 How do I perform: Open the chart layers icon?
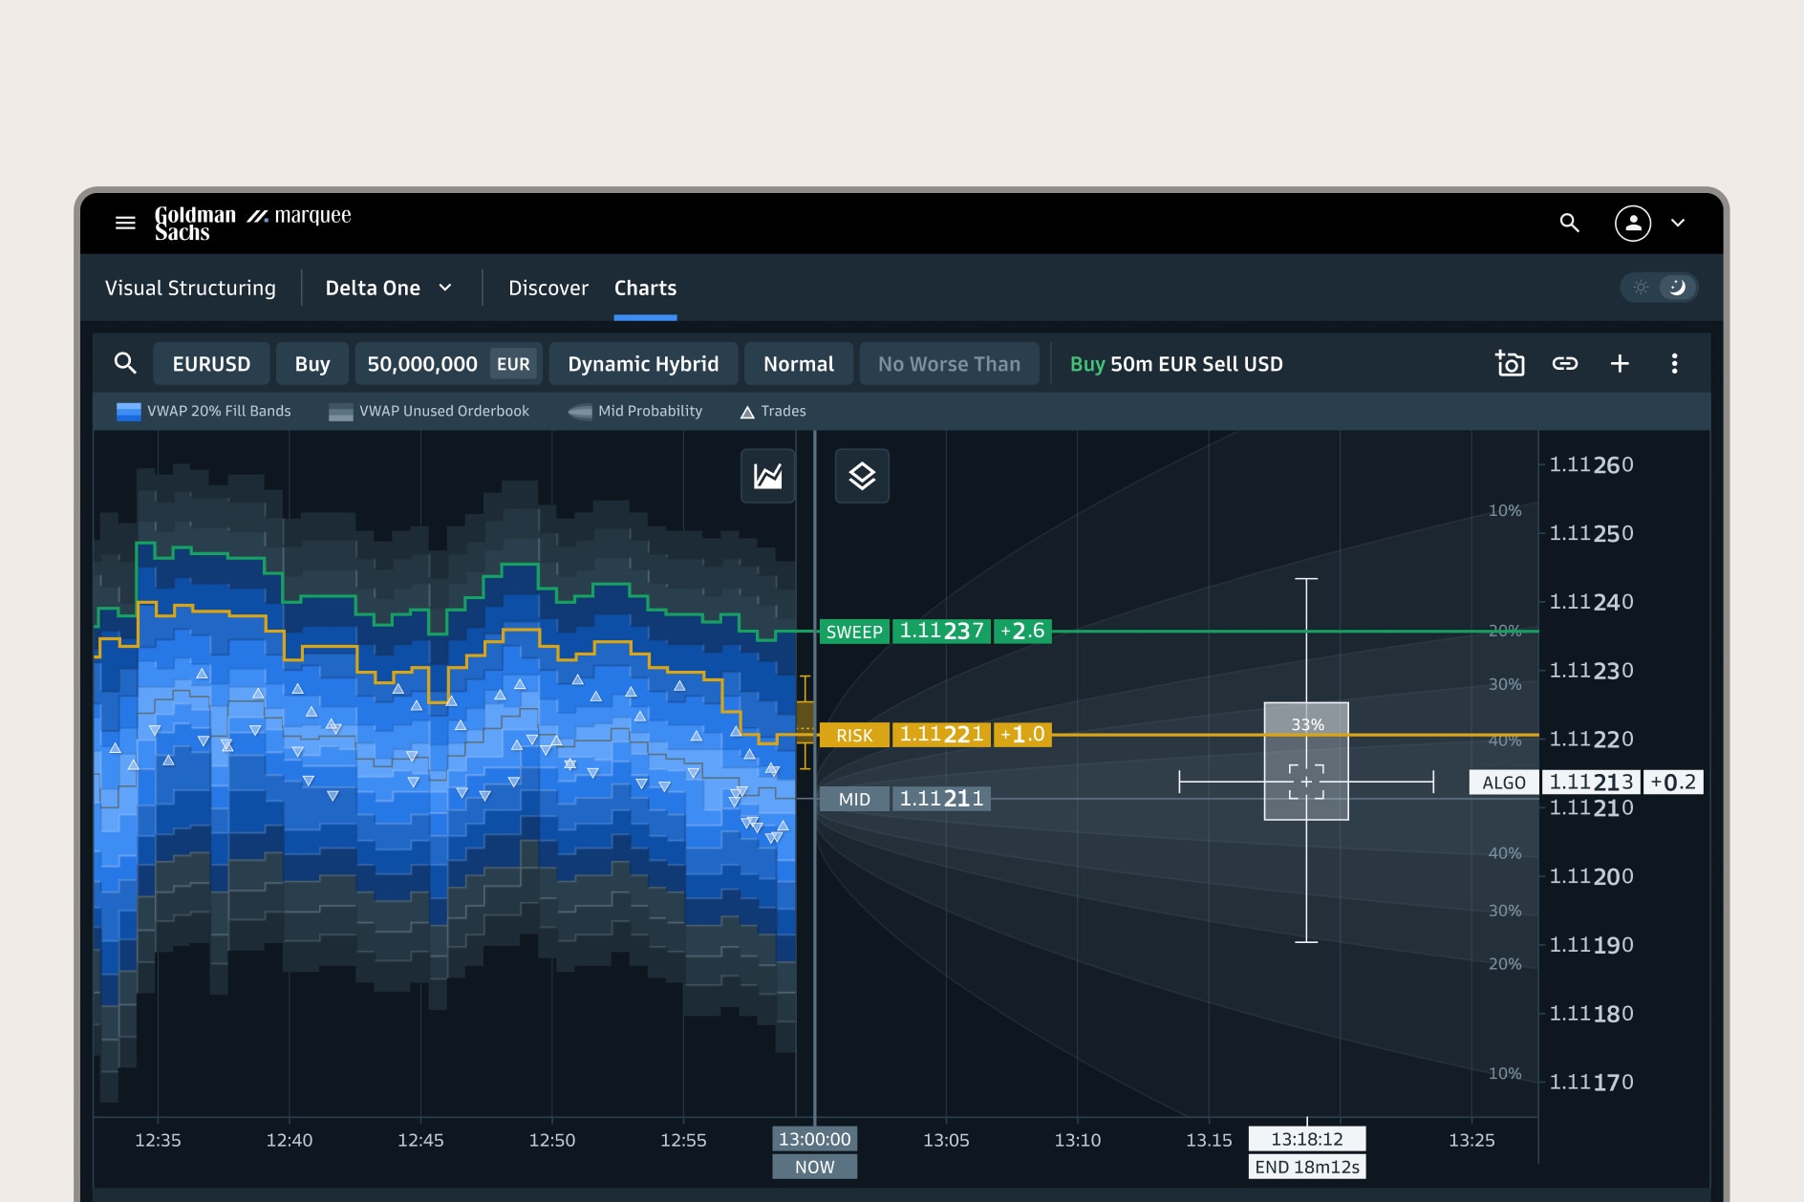point(862,476)
